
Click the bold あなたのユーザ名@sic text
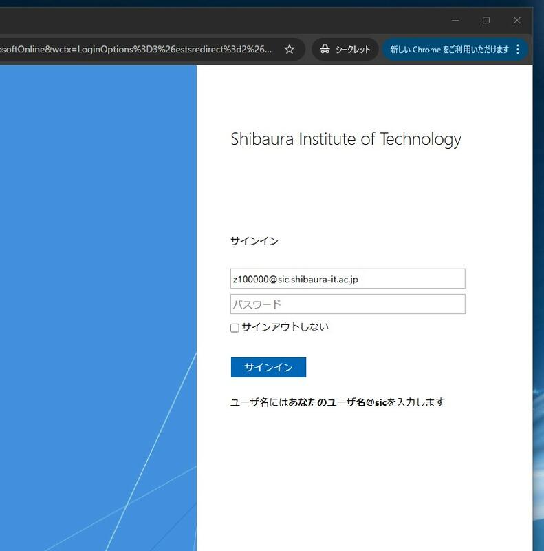[338, 402]
